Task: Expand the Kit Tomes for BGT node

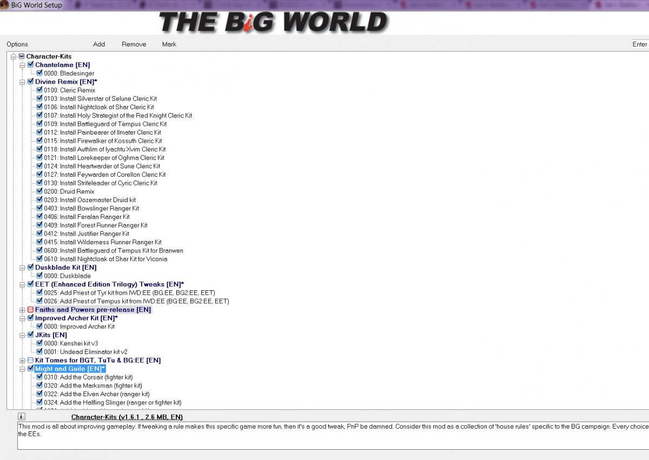Action: tap(22, 360)
